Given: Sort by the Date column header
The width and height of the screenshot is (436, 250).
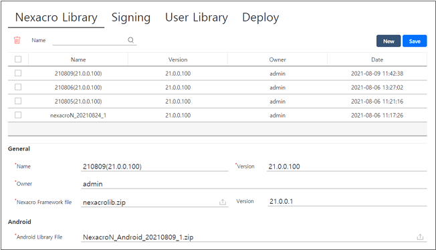Looking at the screenshot, I should pyautogui.click(x=377, y=59).
